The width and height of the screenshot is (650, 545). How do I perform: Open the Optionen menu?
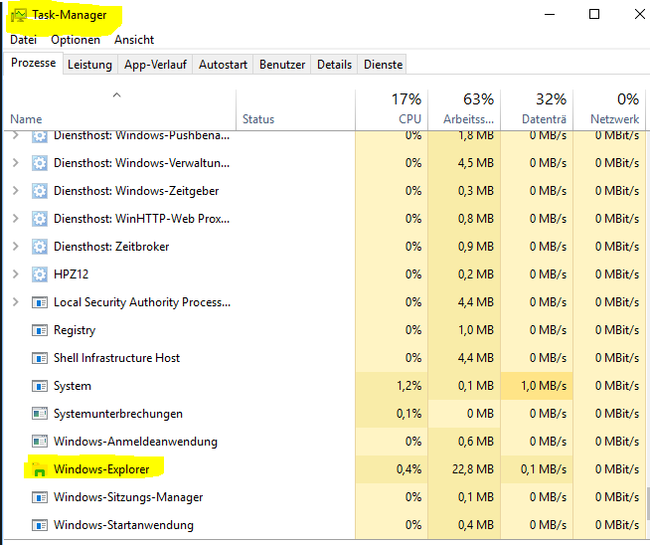[76, 40]
